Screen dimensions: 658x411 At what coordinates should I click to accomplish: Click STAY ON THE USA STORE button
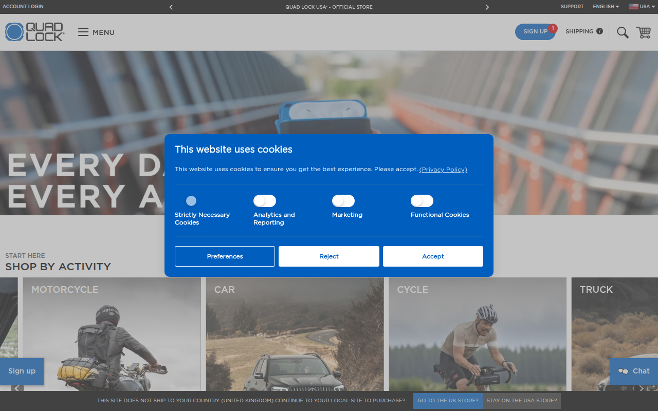[x=522, y=401]
